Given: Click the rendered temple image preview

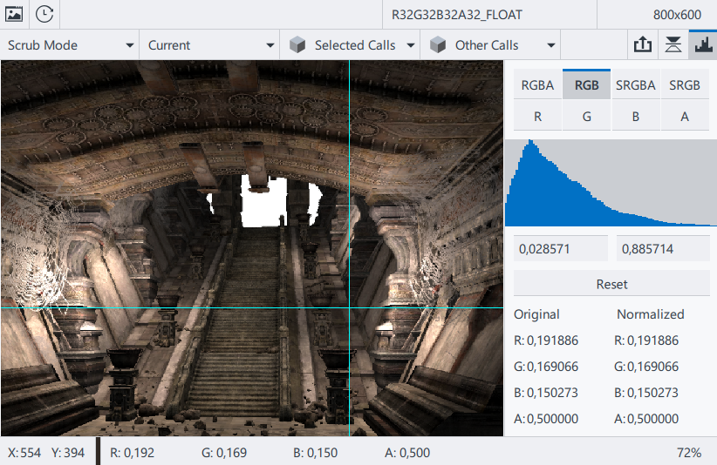Looking at the screenshot, I should pos(252,248).
